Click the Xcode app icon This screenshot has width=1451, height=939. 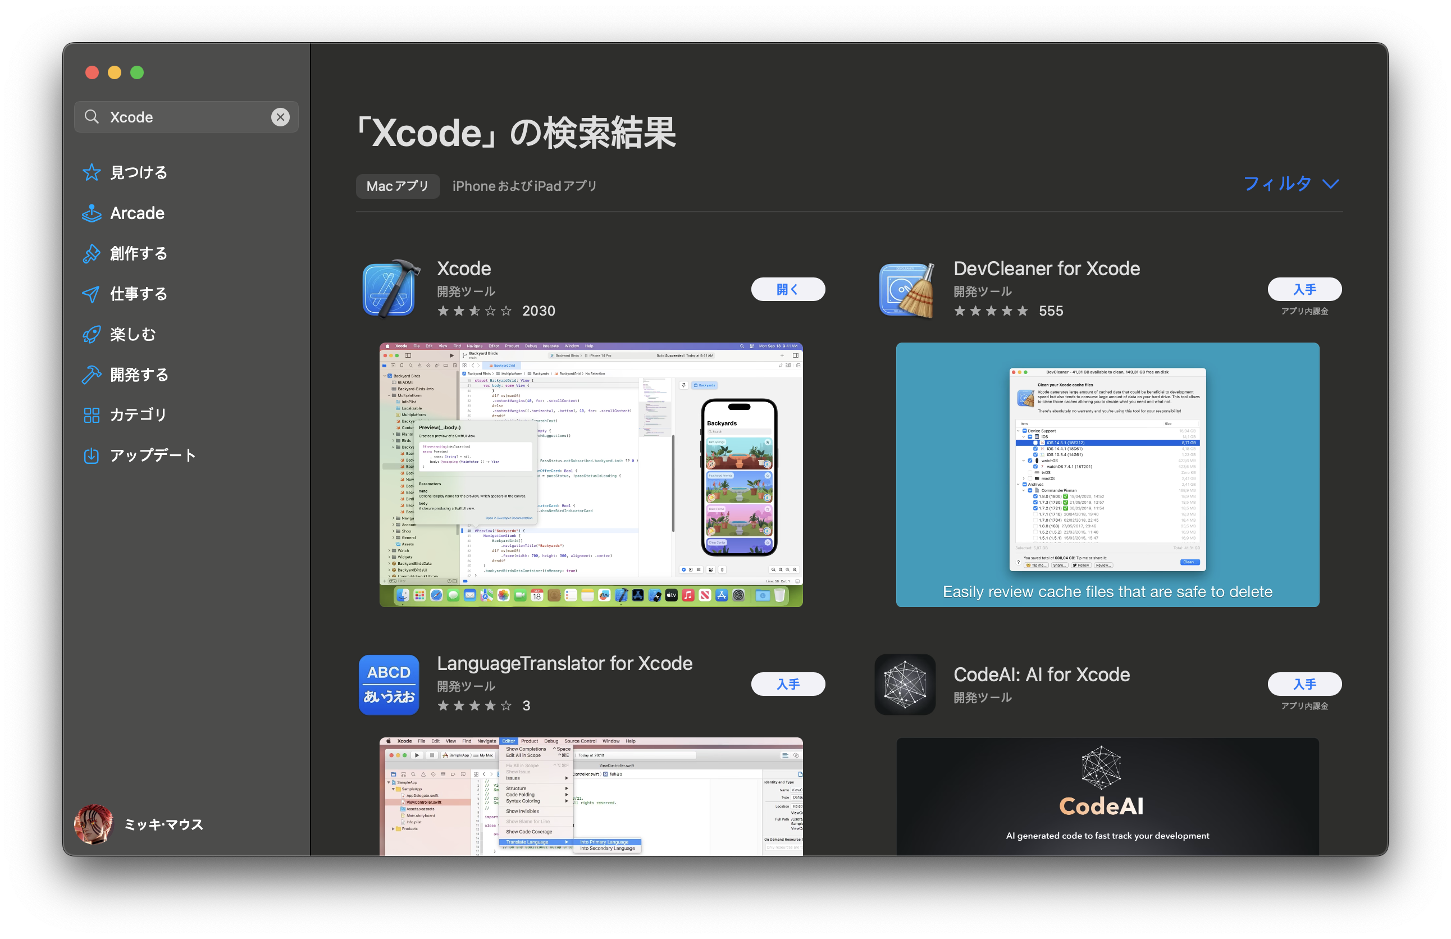coord(390,289)
